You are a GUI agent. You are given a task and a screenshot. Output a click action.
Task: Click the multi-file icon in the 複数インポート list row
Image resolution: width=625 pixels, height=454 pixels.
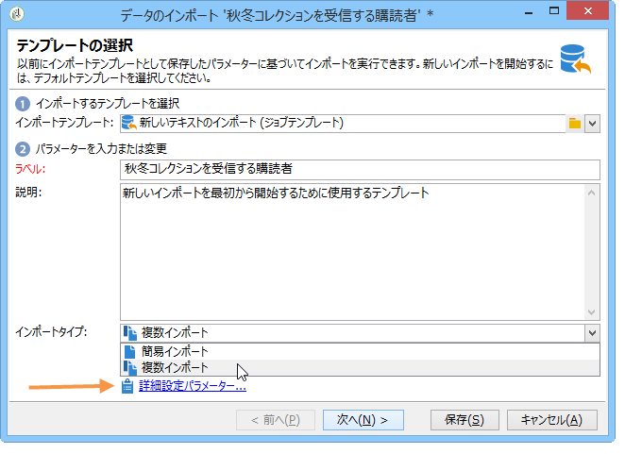coord(130,367)
